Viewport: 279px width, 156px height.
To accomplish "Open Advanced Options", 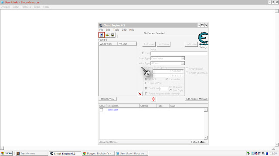I will pyautogui.click(x=109, y=142).
